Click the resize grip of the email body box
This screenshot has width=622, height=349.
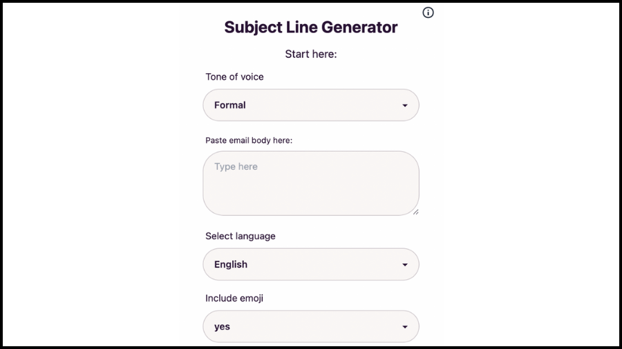point(415,212)
